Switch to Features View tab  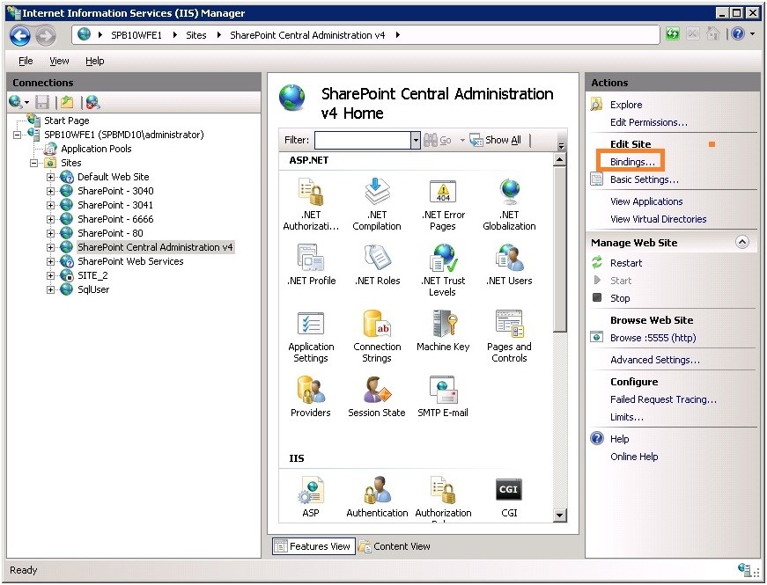point(313,546)
